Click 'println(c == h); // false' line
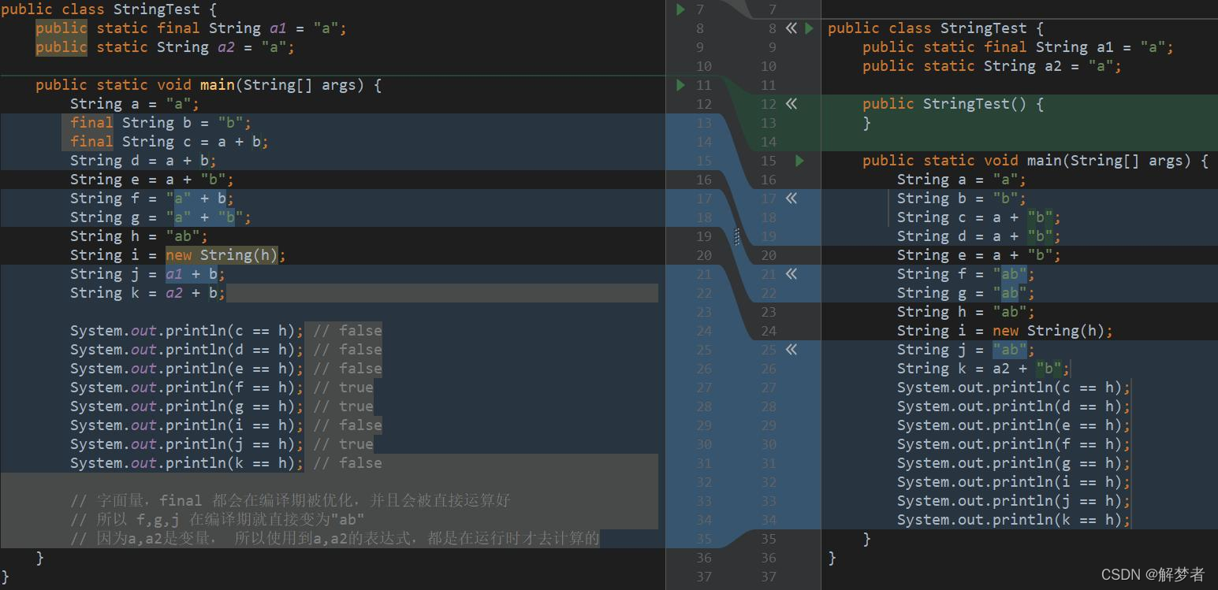Screen dimensions: 1218x590 pyautogui.click(x=225, y=331)
